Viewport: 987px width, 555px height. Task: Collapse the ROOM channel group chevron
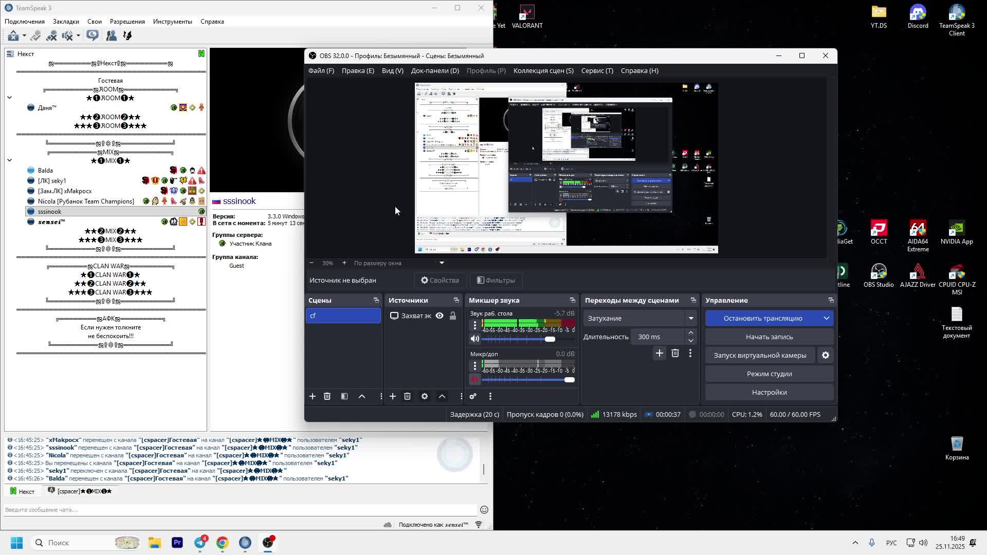[x=9, y=98]
